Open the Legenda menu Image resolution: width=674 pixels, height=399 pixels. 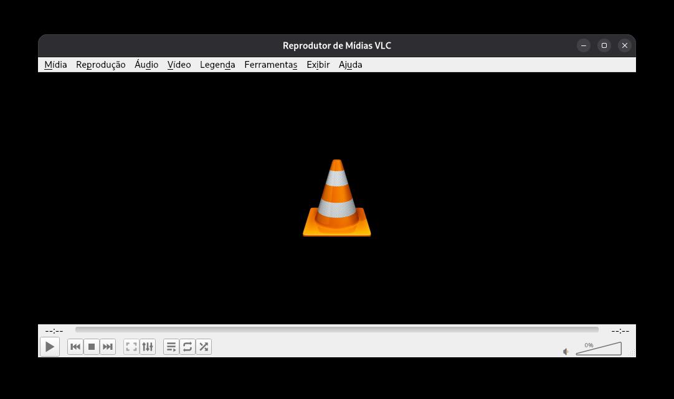point(217,64)
